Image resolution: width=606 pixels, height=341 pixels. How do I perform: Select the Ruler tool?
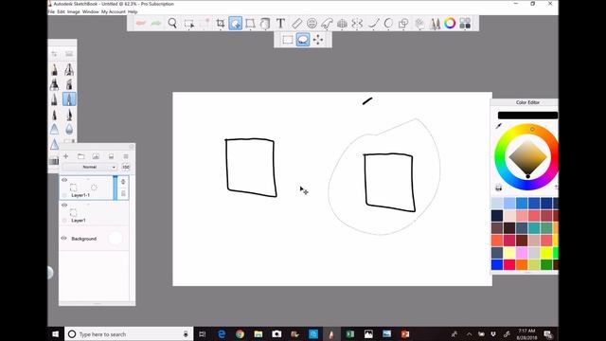point(296,23)
